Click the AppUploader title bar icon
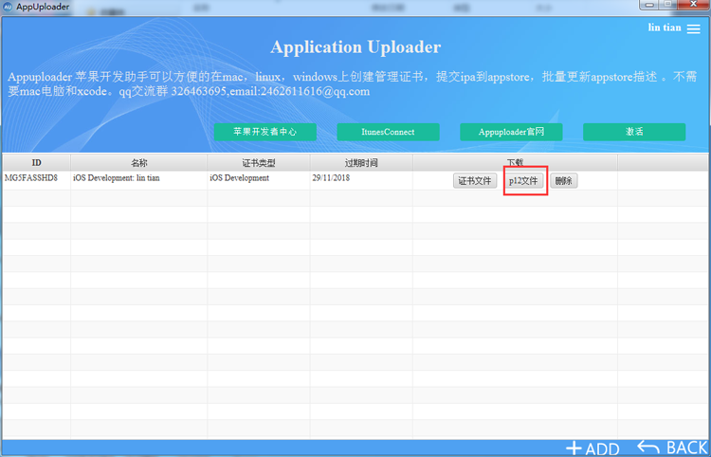 [x=8, y=7]
